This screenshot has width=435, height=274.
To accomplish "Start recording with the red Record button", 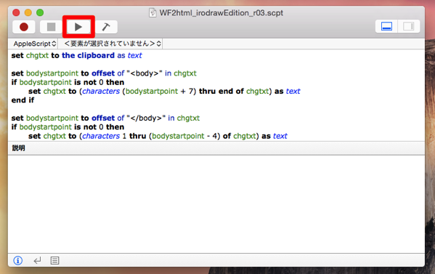I will point(24,27).
